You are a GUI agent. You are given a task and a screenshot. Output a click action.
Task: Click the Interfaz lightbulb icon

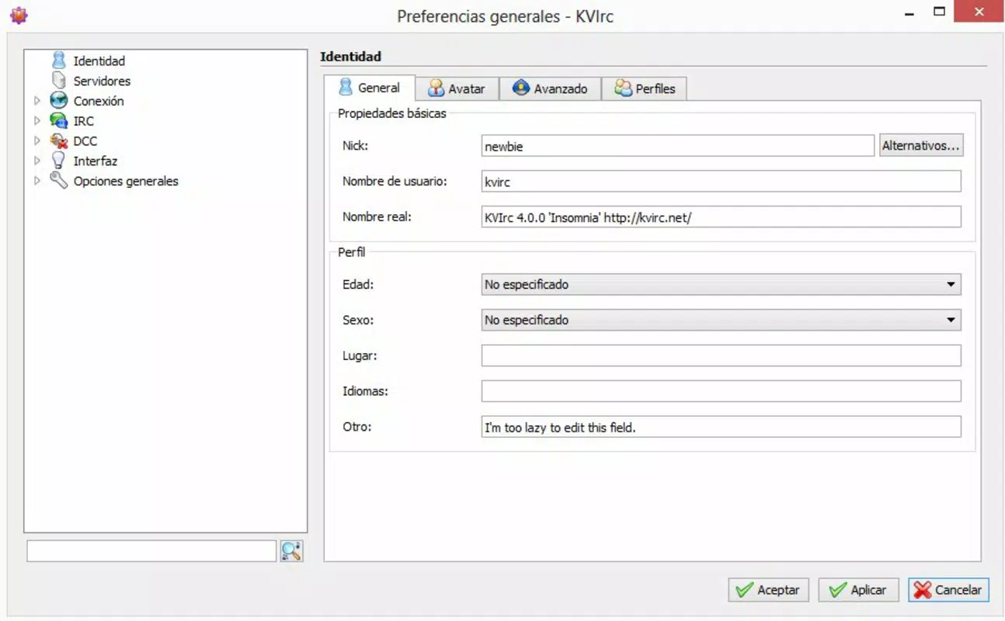pyautogui.click(x=59, y=161)
